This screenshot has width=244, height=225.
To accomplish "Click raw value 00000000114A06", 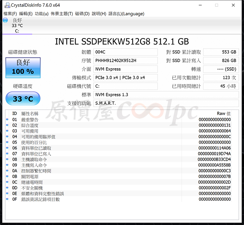I will click(x=215, y=148).
